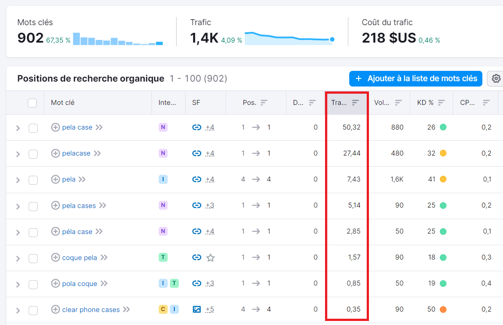This screenshot has height=325, width=503.
Task: Expand the 'pela case' row details
Action: click(18, 128)
